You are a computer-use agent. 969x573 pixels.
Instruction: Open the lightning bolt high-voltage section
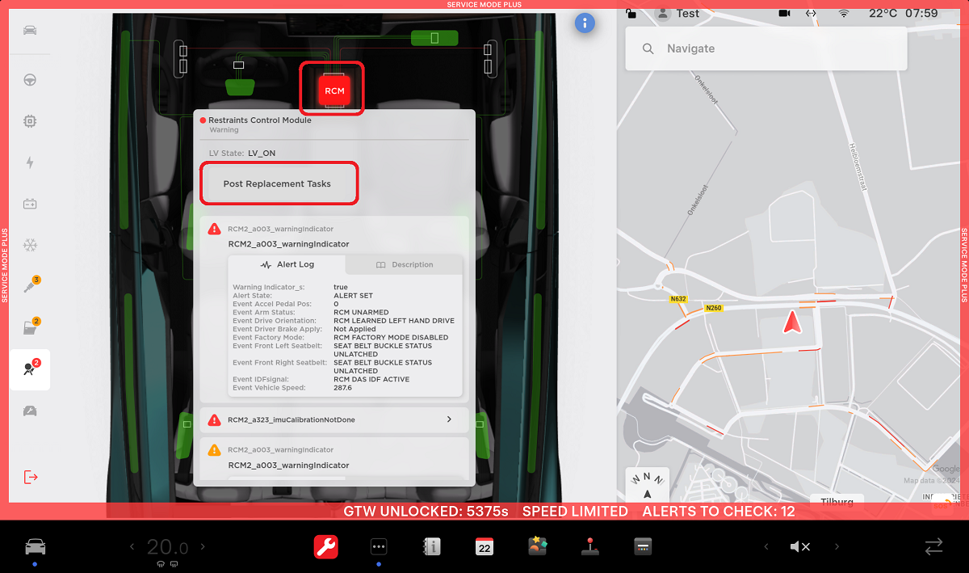30,162
